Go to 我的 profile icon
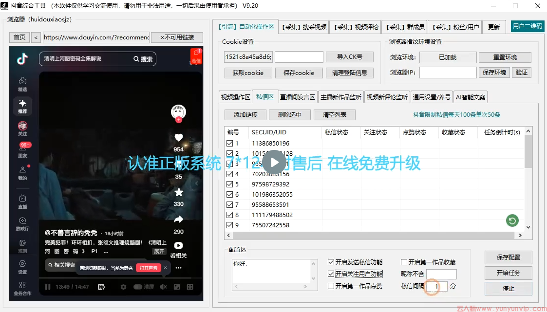This screenshot has width=547, height=312. [23, 173]
